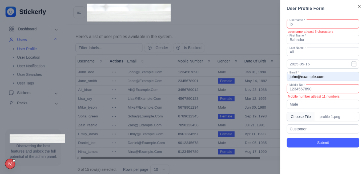362x174 pixels.
Task: Go to User Notification page
Action: tap(31, 66)
